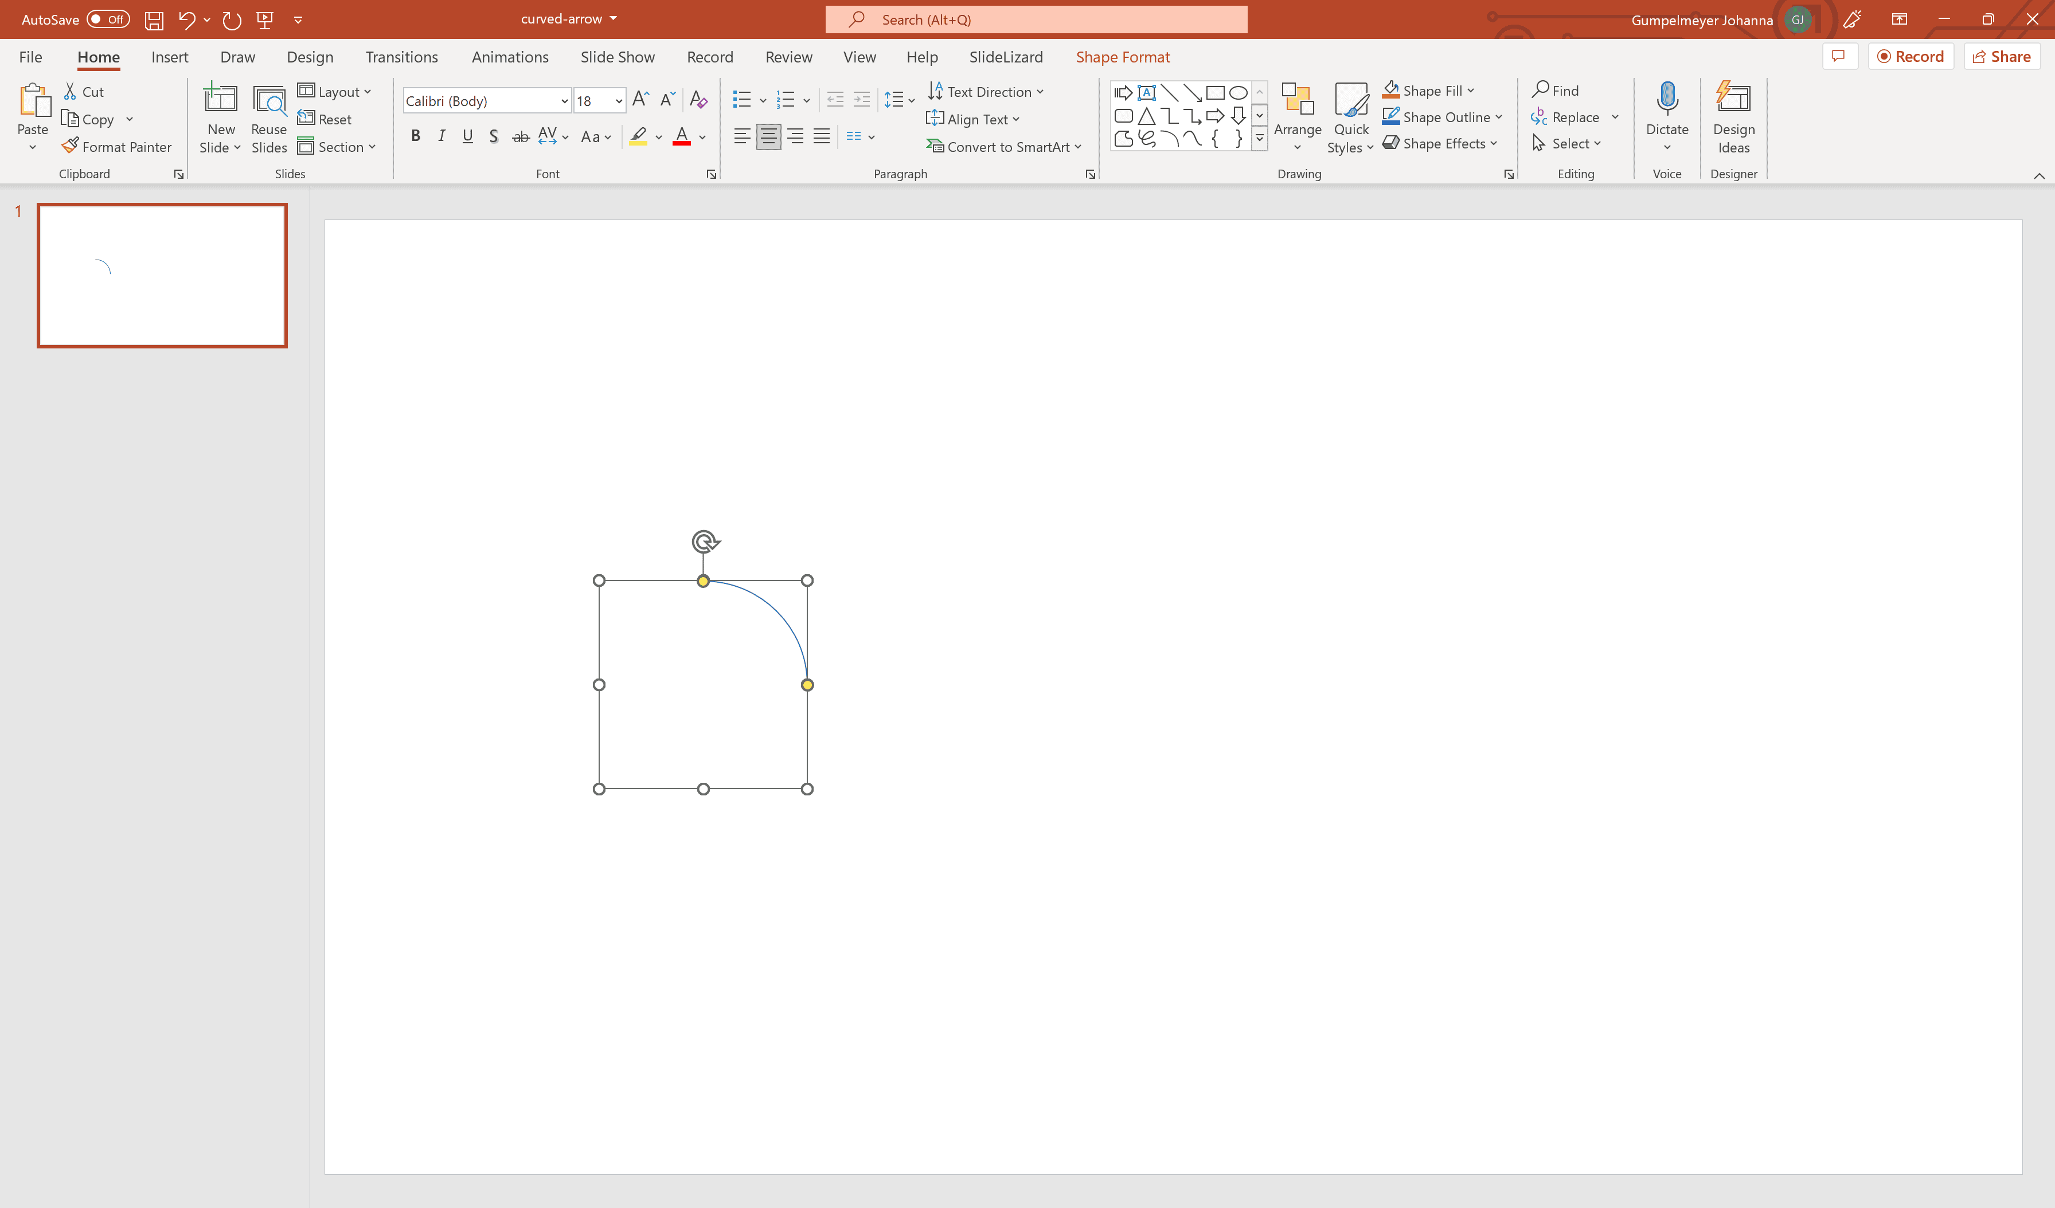The image size is (2055, 1208).
Task: Switch to the Insert tab
Action: 170,56
